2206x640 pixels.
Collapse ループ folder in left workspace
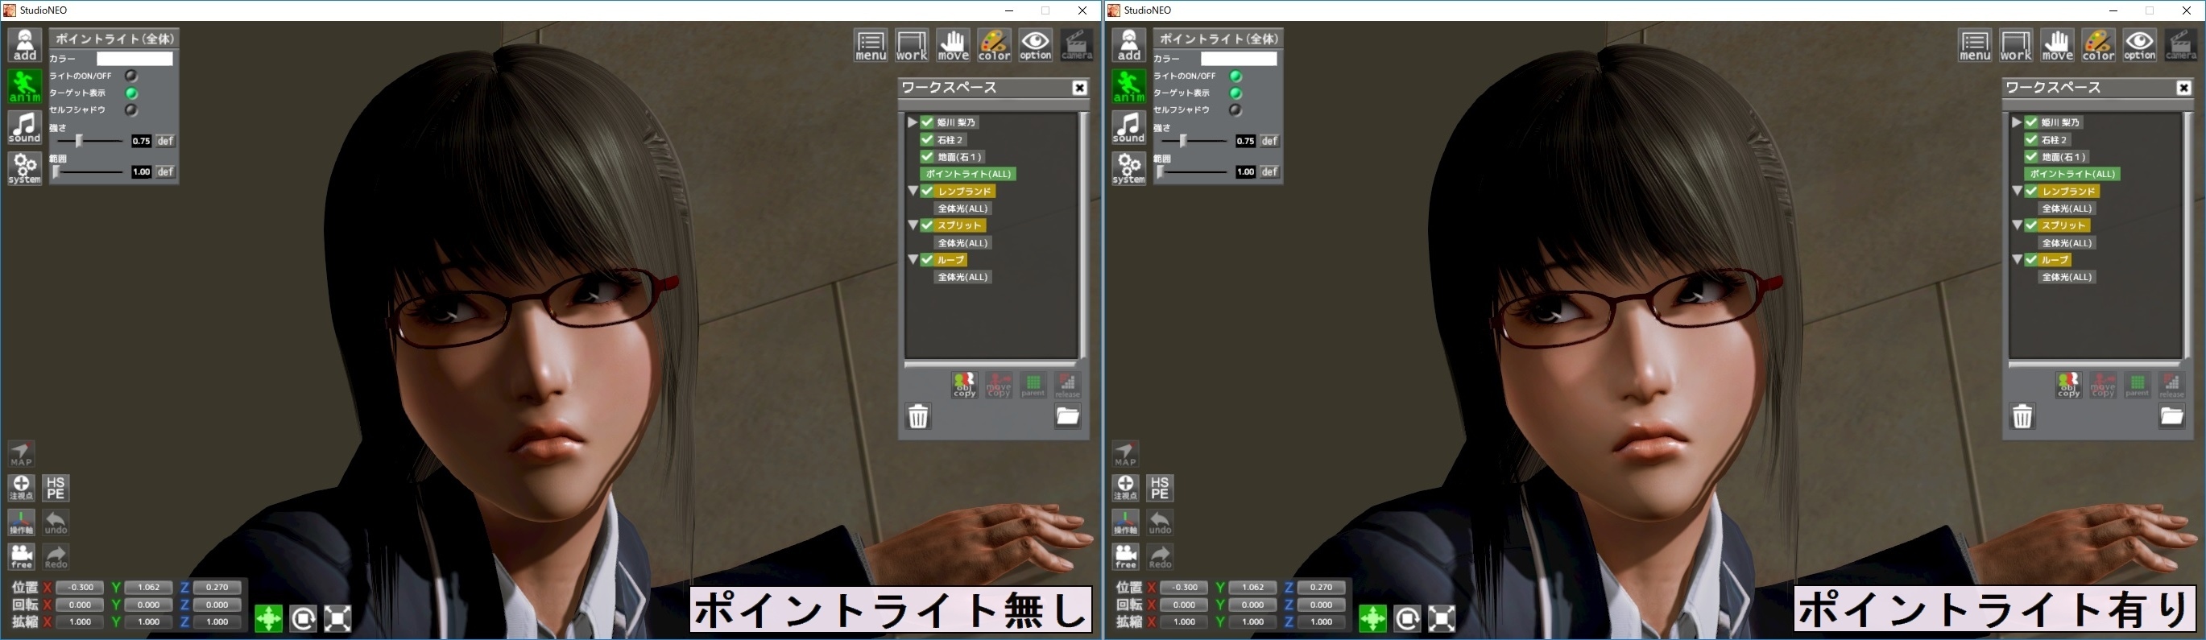pyautogui.click(x=913, y=259)
